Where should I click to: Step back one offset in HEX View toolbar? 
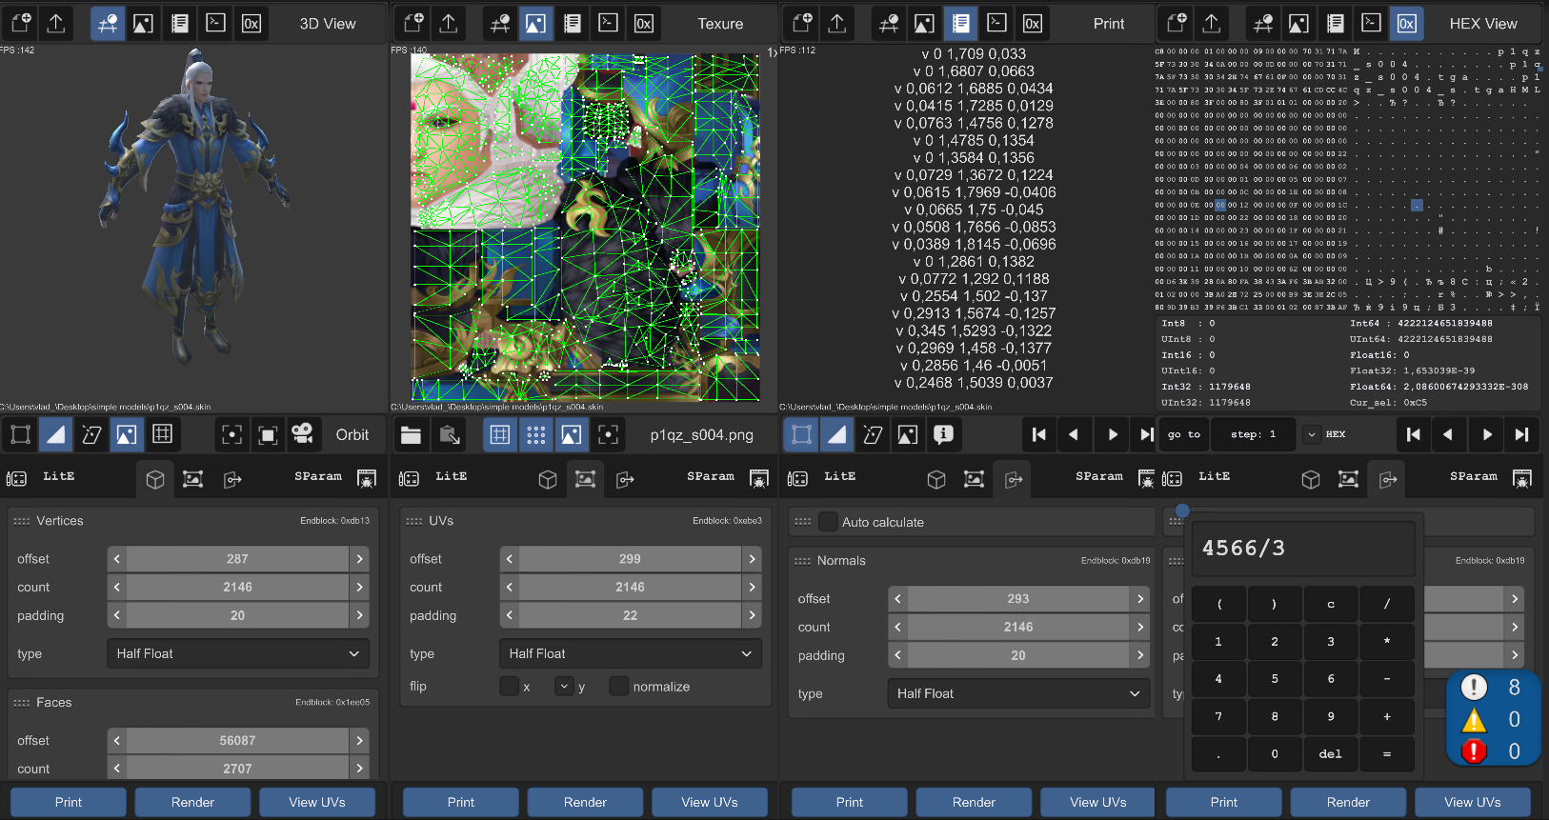[1448, 435]
